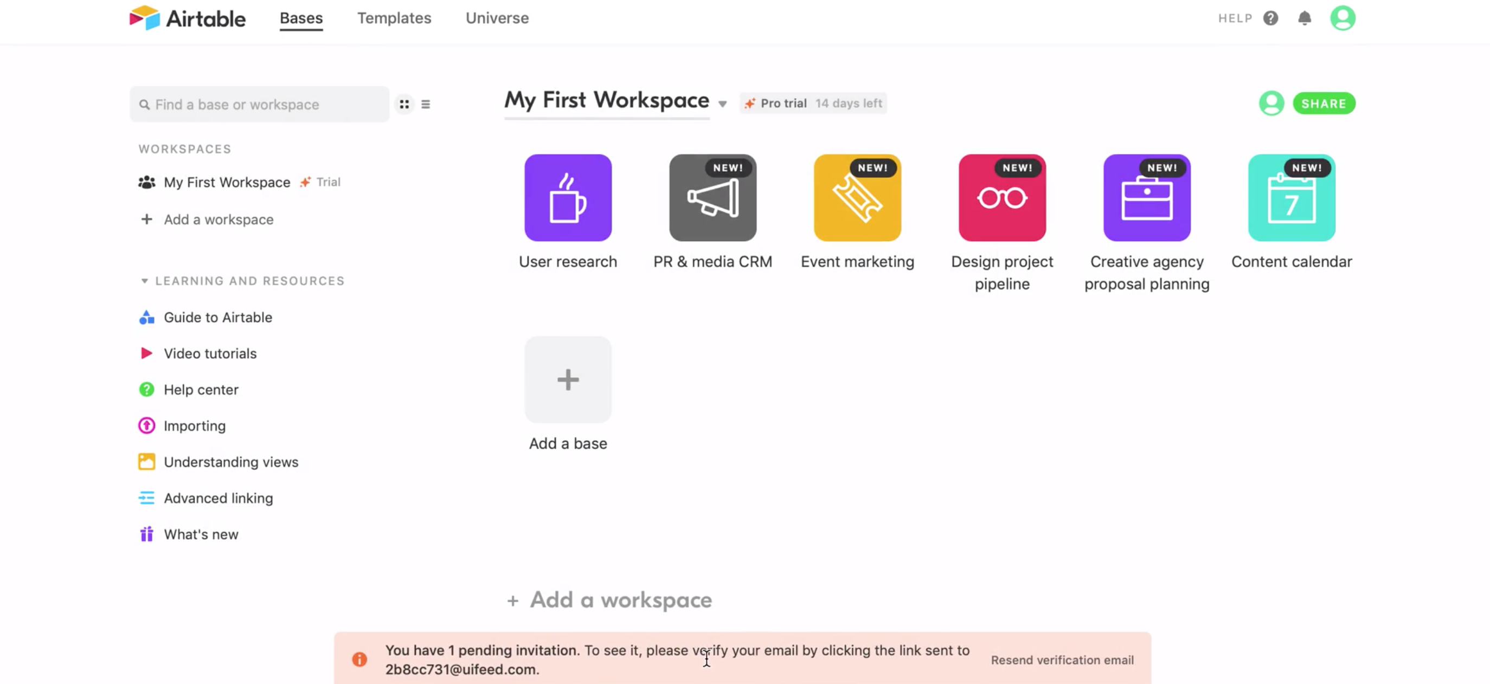Open What's new
This screenshot has height=684, width=1490.
click(x=201, y=534)
